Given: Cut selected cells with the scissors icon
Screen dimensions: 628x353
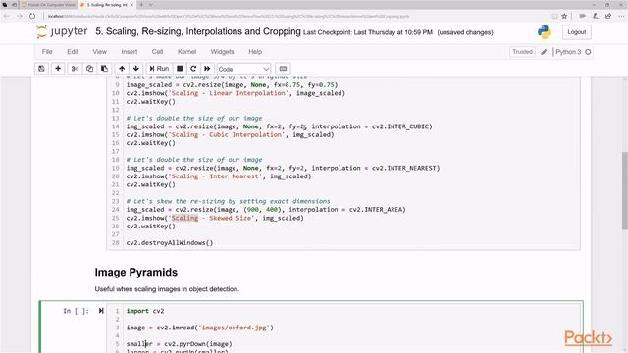Looking at the screenshot, I should pyautogui.click(x=75, y=69).
